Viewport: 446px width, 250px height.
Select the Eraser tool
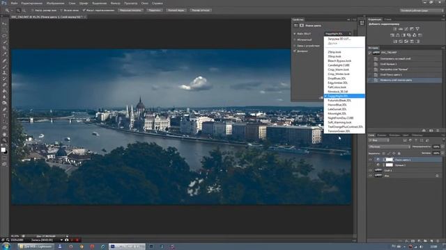point(4,85)
